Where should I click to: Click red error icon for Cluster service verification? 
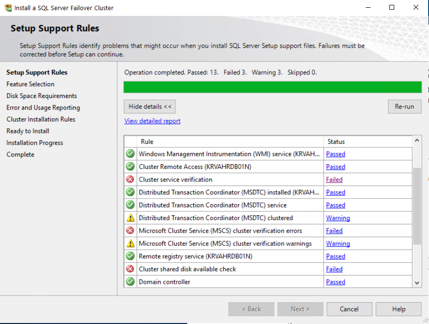130,179
